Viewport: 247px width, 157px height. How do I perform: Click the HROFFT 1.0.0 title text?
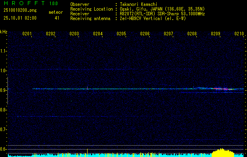tap(31, 3)
